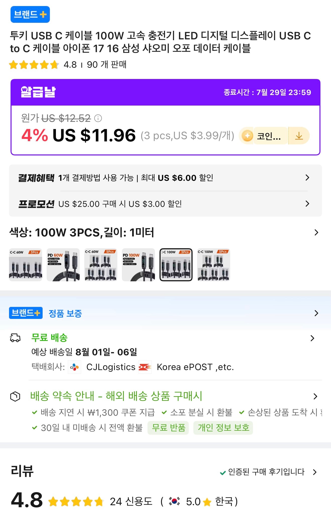Expand the 프로모션 discount row
This screenshot has width=331, height=519.
pos(165,204)
